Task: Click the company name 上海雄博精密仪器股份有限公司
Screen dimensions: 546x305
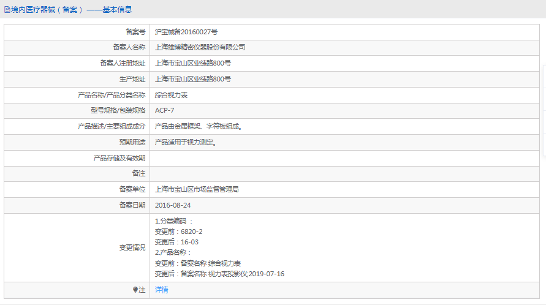Action: click(x=200, y=47)
